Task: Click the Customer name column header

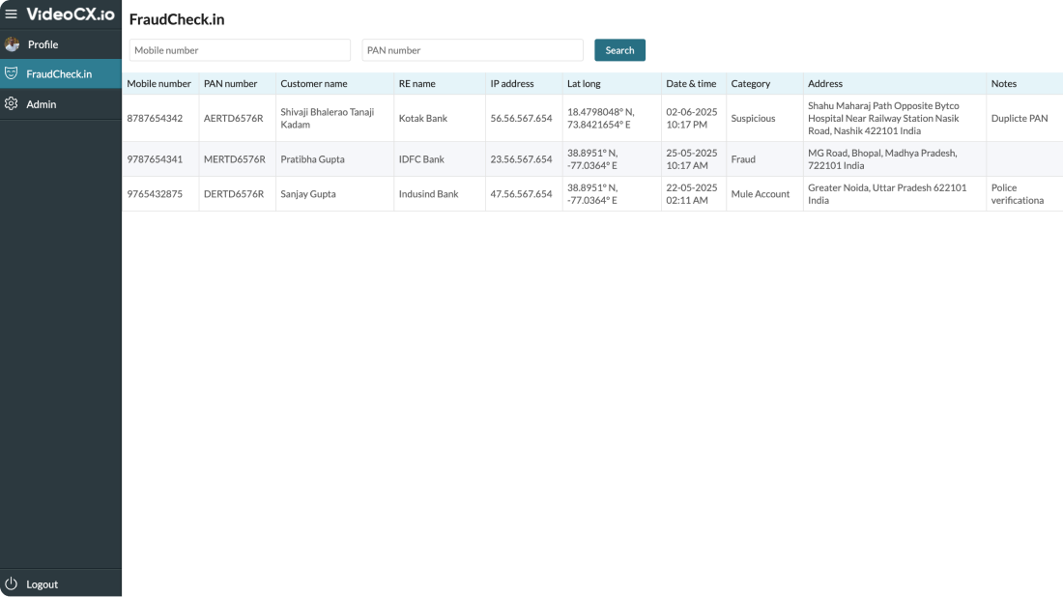Action: pos(314,83)
